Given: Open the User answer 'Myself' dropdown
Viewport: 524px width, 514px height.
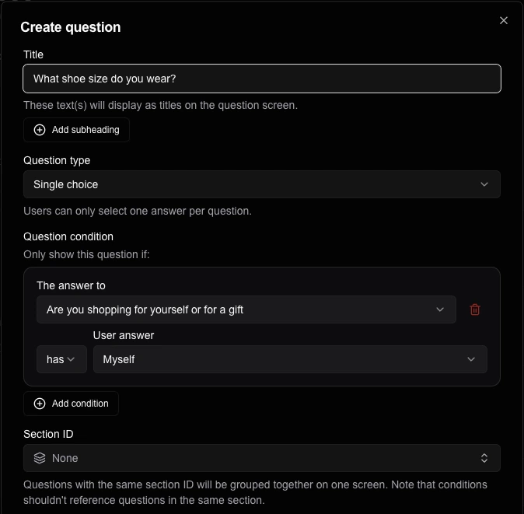Looking at the screenshot, I should 288,359.
